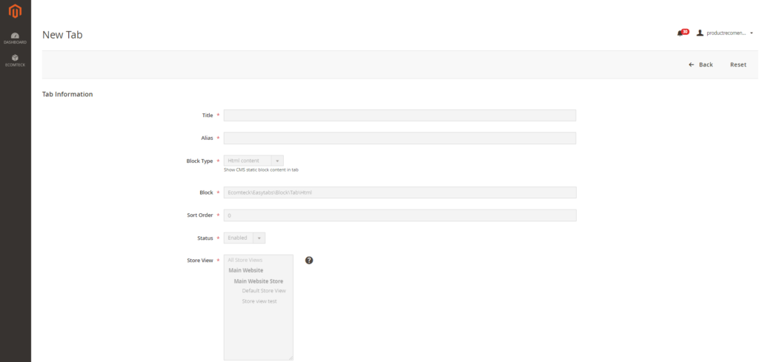Click the Sort Order field
Screen dimensions: 759x362
tap(400, 215)
